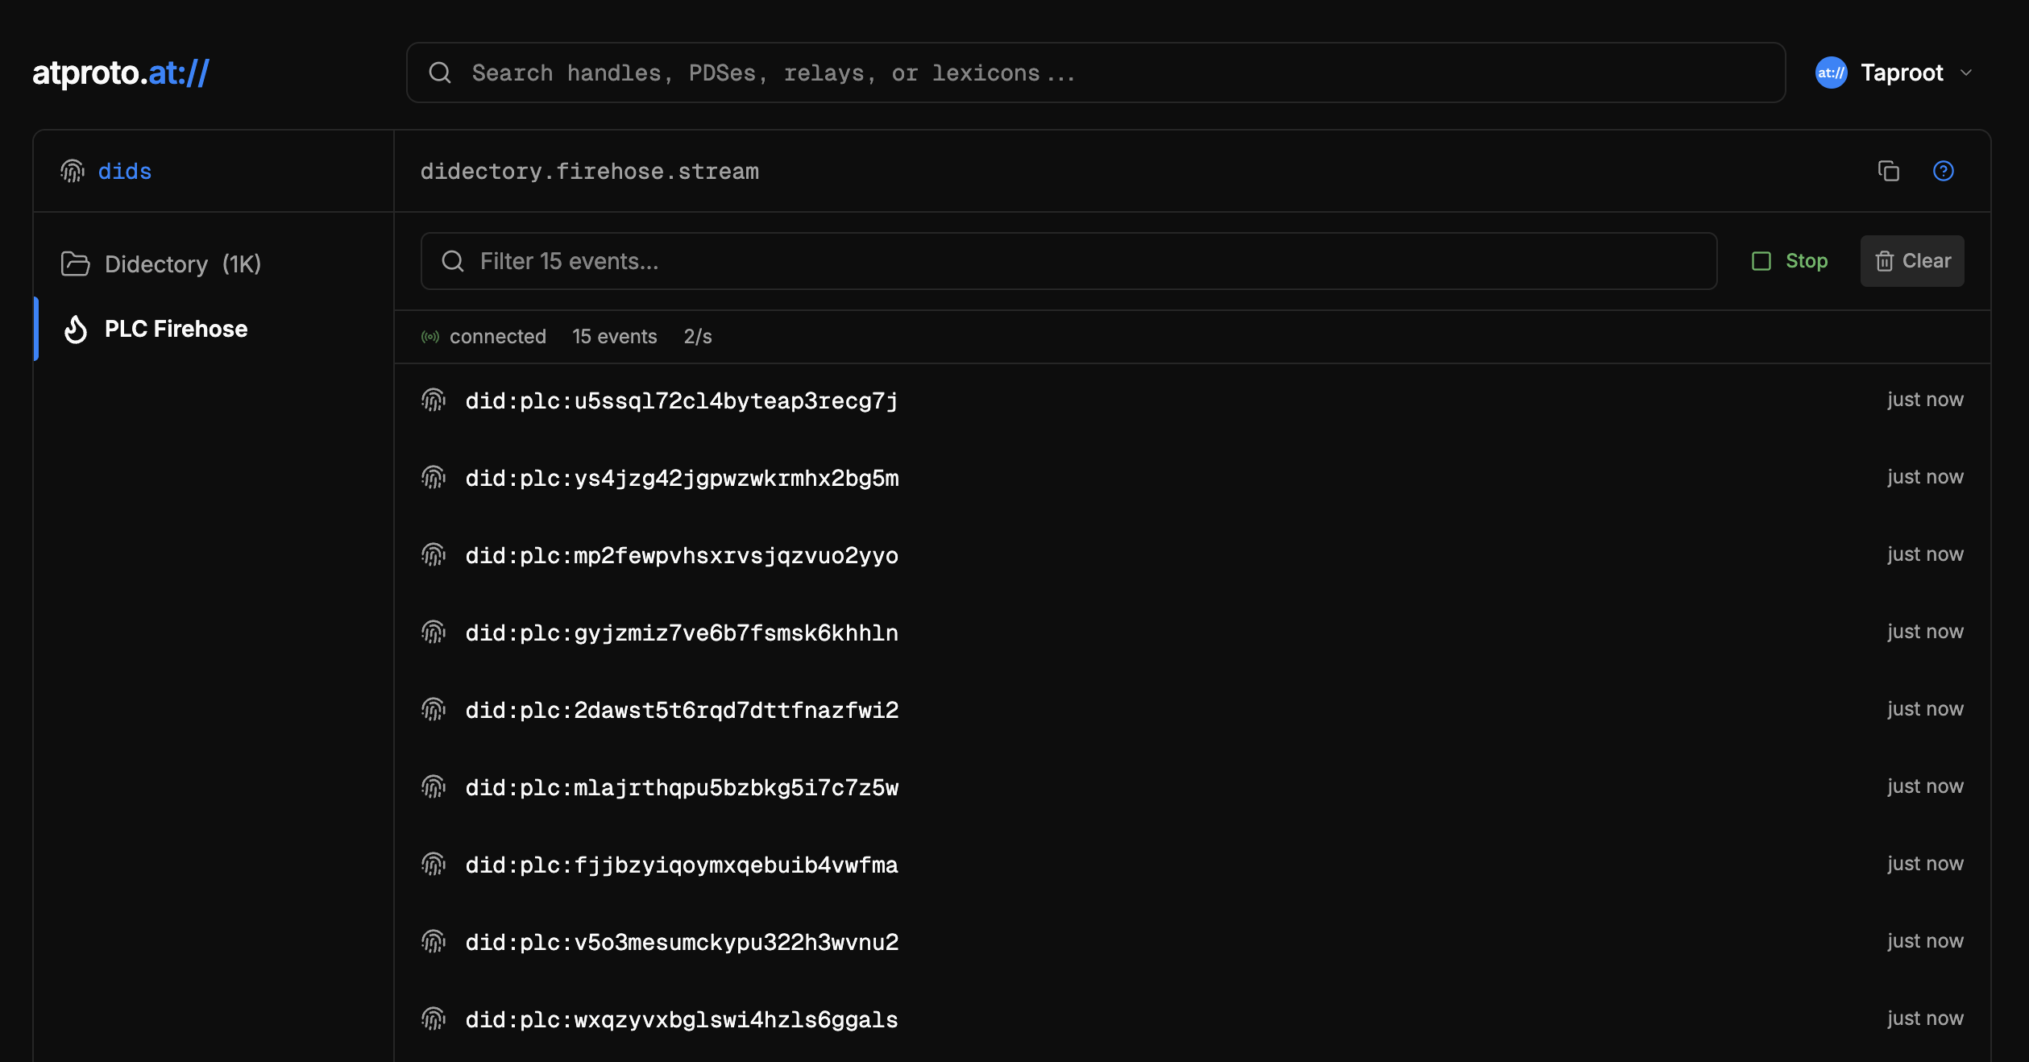
Task: Click the green connected status icon
Action: (x=430, y=337)
